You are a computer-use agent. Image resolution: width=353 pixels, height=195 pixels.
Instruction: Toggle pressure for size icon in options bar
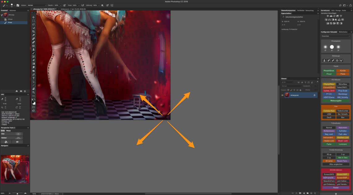tap(107, 5)
